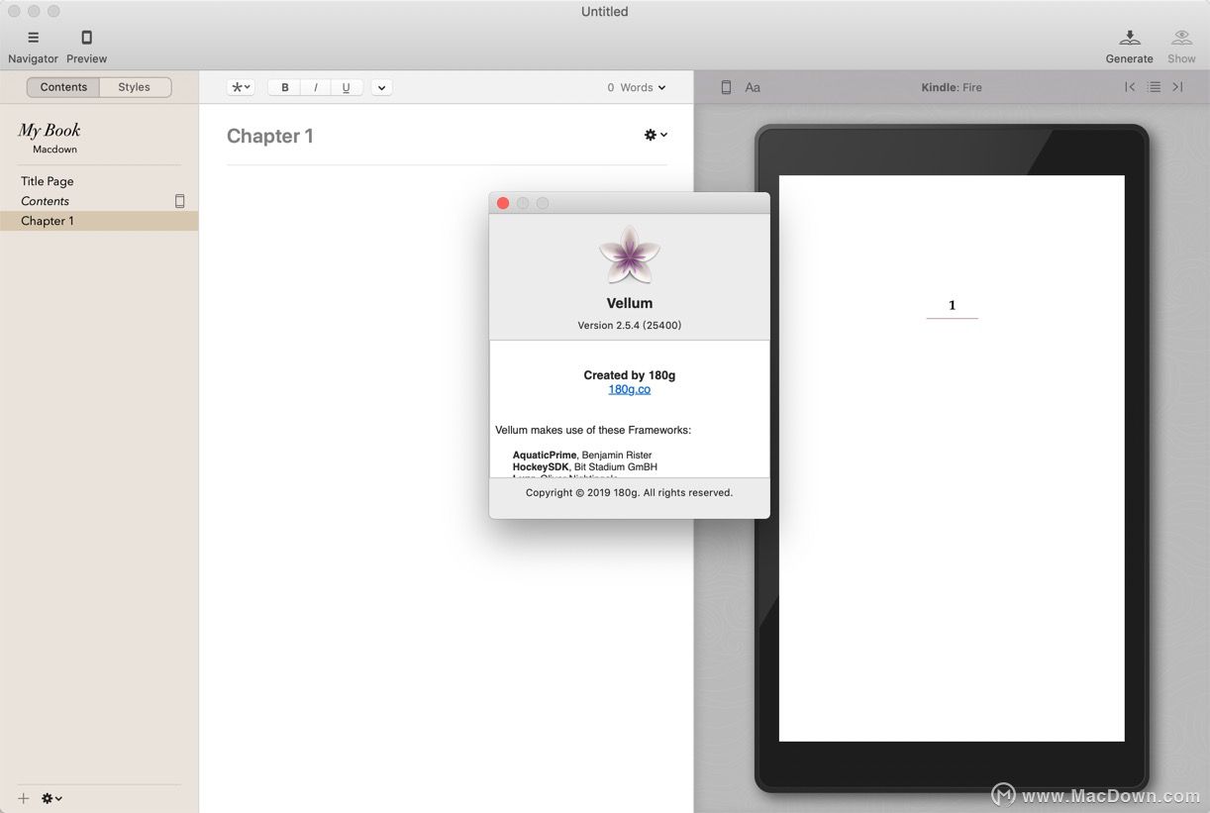The width and height of the screenshot is (1210, 813).
Task: Select the preview device icon
Action: coord(726,87)
